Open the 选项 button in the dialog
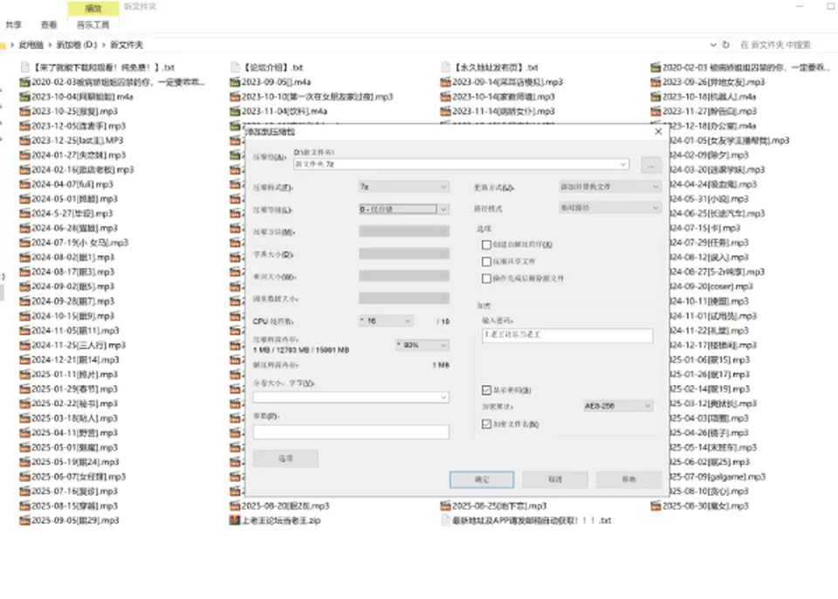Viewport: 838px width, 599px height. point(286,458)
